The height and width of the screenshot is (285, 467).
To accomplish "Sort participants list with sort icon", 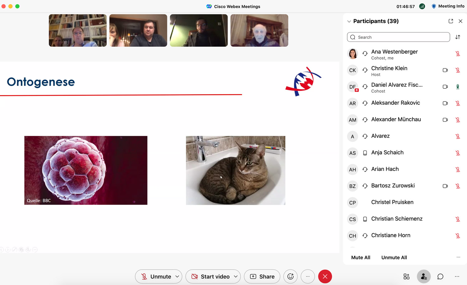I will tap(458, 37).
